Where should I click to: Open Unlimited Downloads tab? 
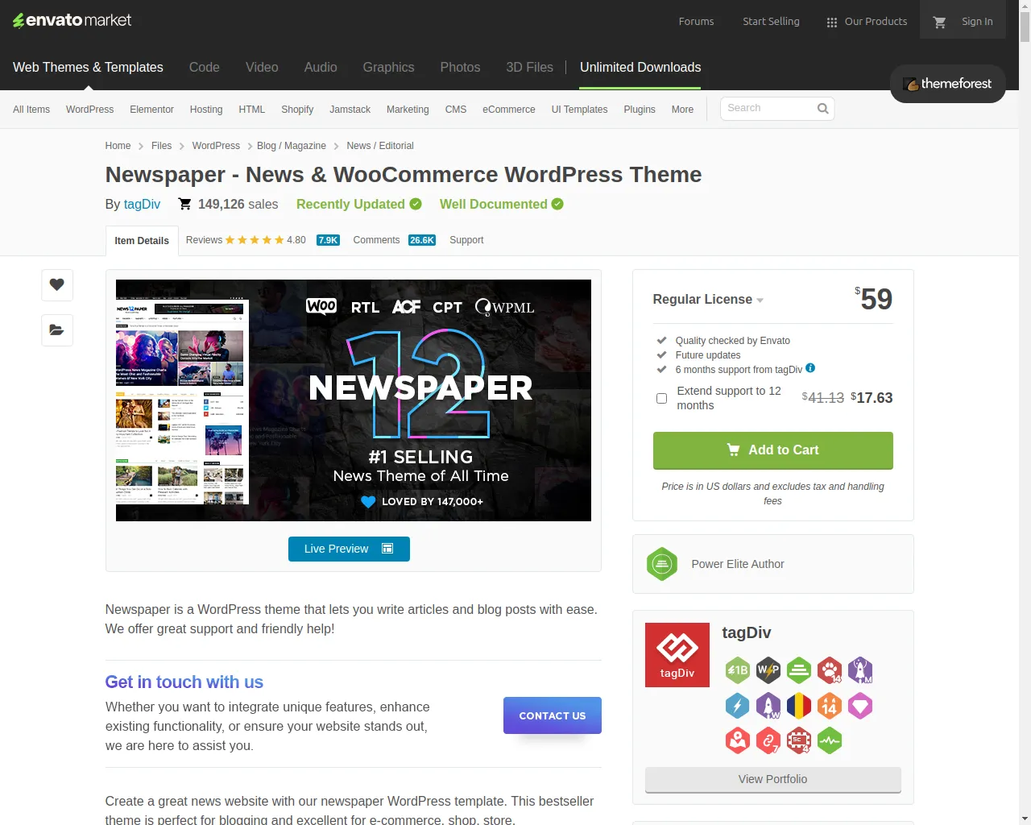640,68
